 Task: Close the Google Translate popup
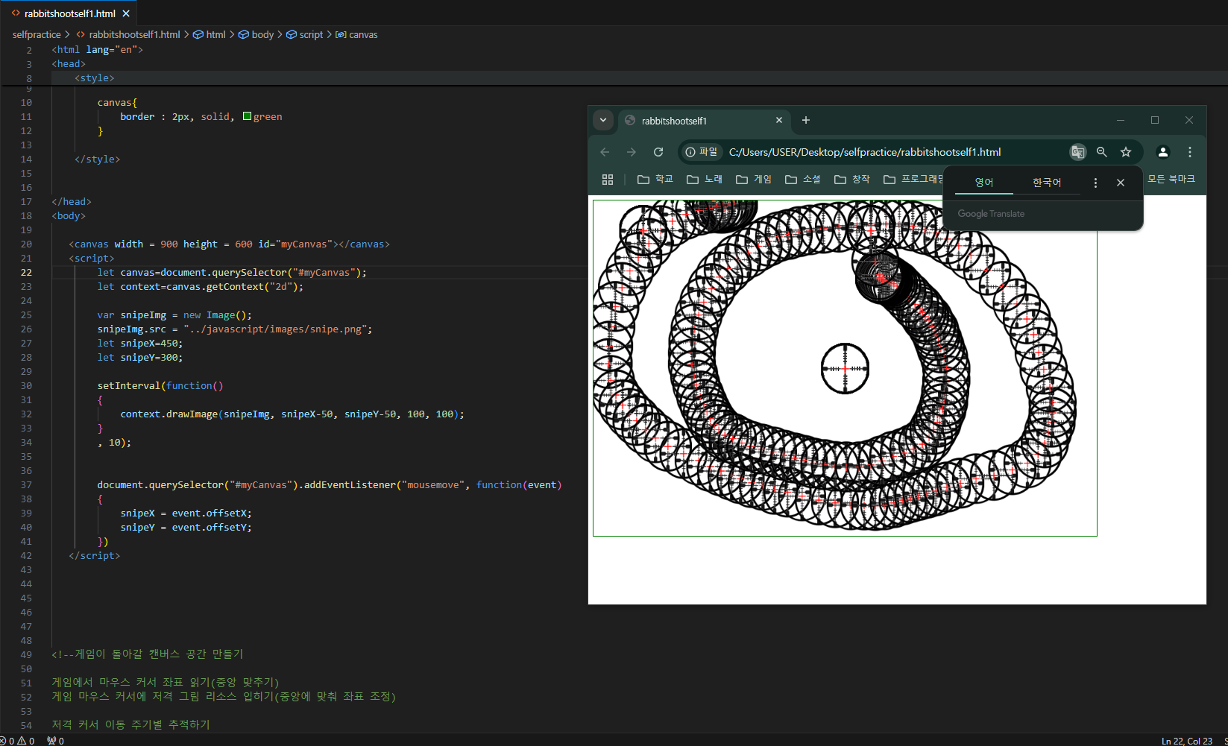[x=1121, y=183]
